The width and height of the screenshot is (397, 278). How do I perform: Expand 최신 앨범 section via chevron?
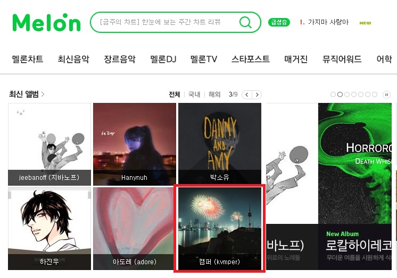tap(43, 94)
